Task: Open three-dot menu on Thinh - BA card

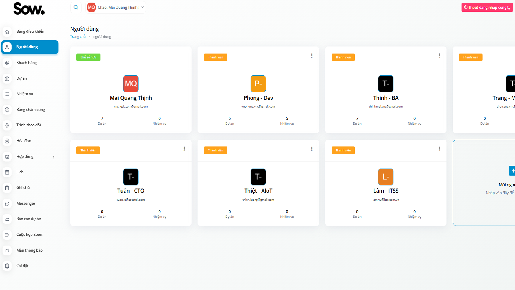Action: click(x=439, y=56)
